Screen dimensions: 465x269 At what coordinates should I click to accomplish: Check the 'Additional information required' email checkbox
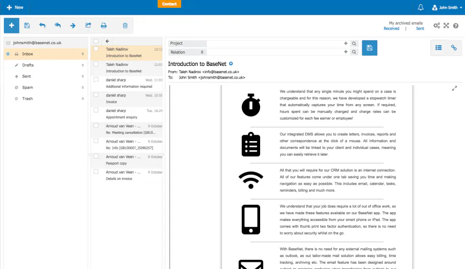tap(96, 79)
